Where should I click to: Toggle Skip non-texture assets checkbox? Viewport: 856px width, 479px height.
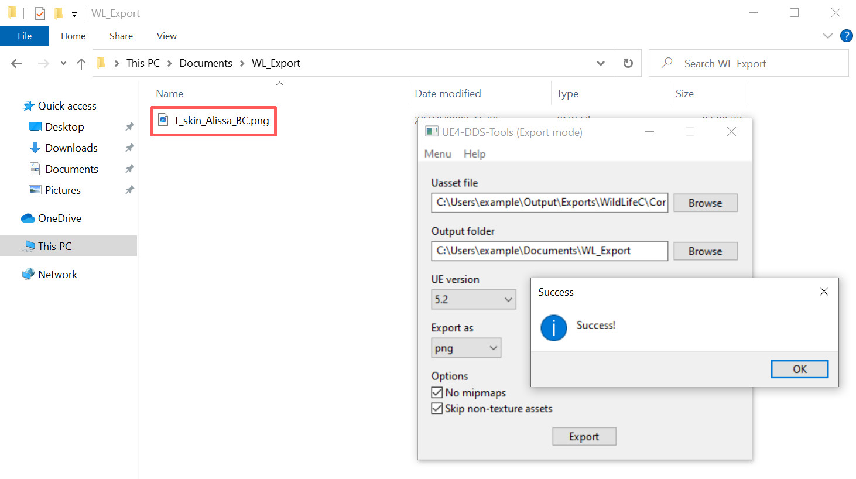click(437, 409)
